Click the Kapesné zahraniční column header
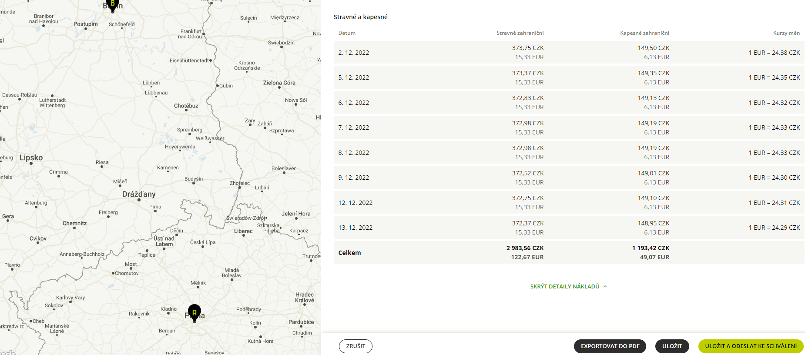 (x=644, y=33)
